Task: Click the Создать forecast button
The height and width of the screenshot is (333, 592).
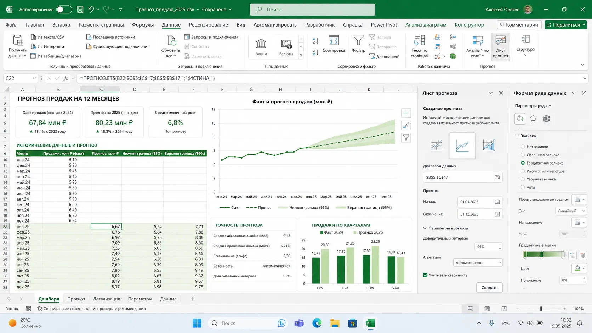Action: coord(489,288)
